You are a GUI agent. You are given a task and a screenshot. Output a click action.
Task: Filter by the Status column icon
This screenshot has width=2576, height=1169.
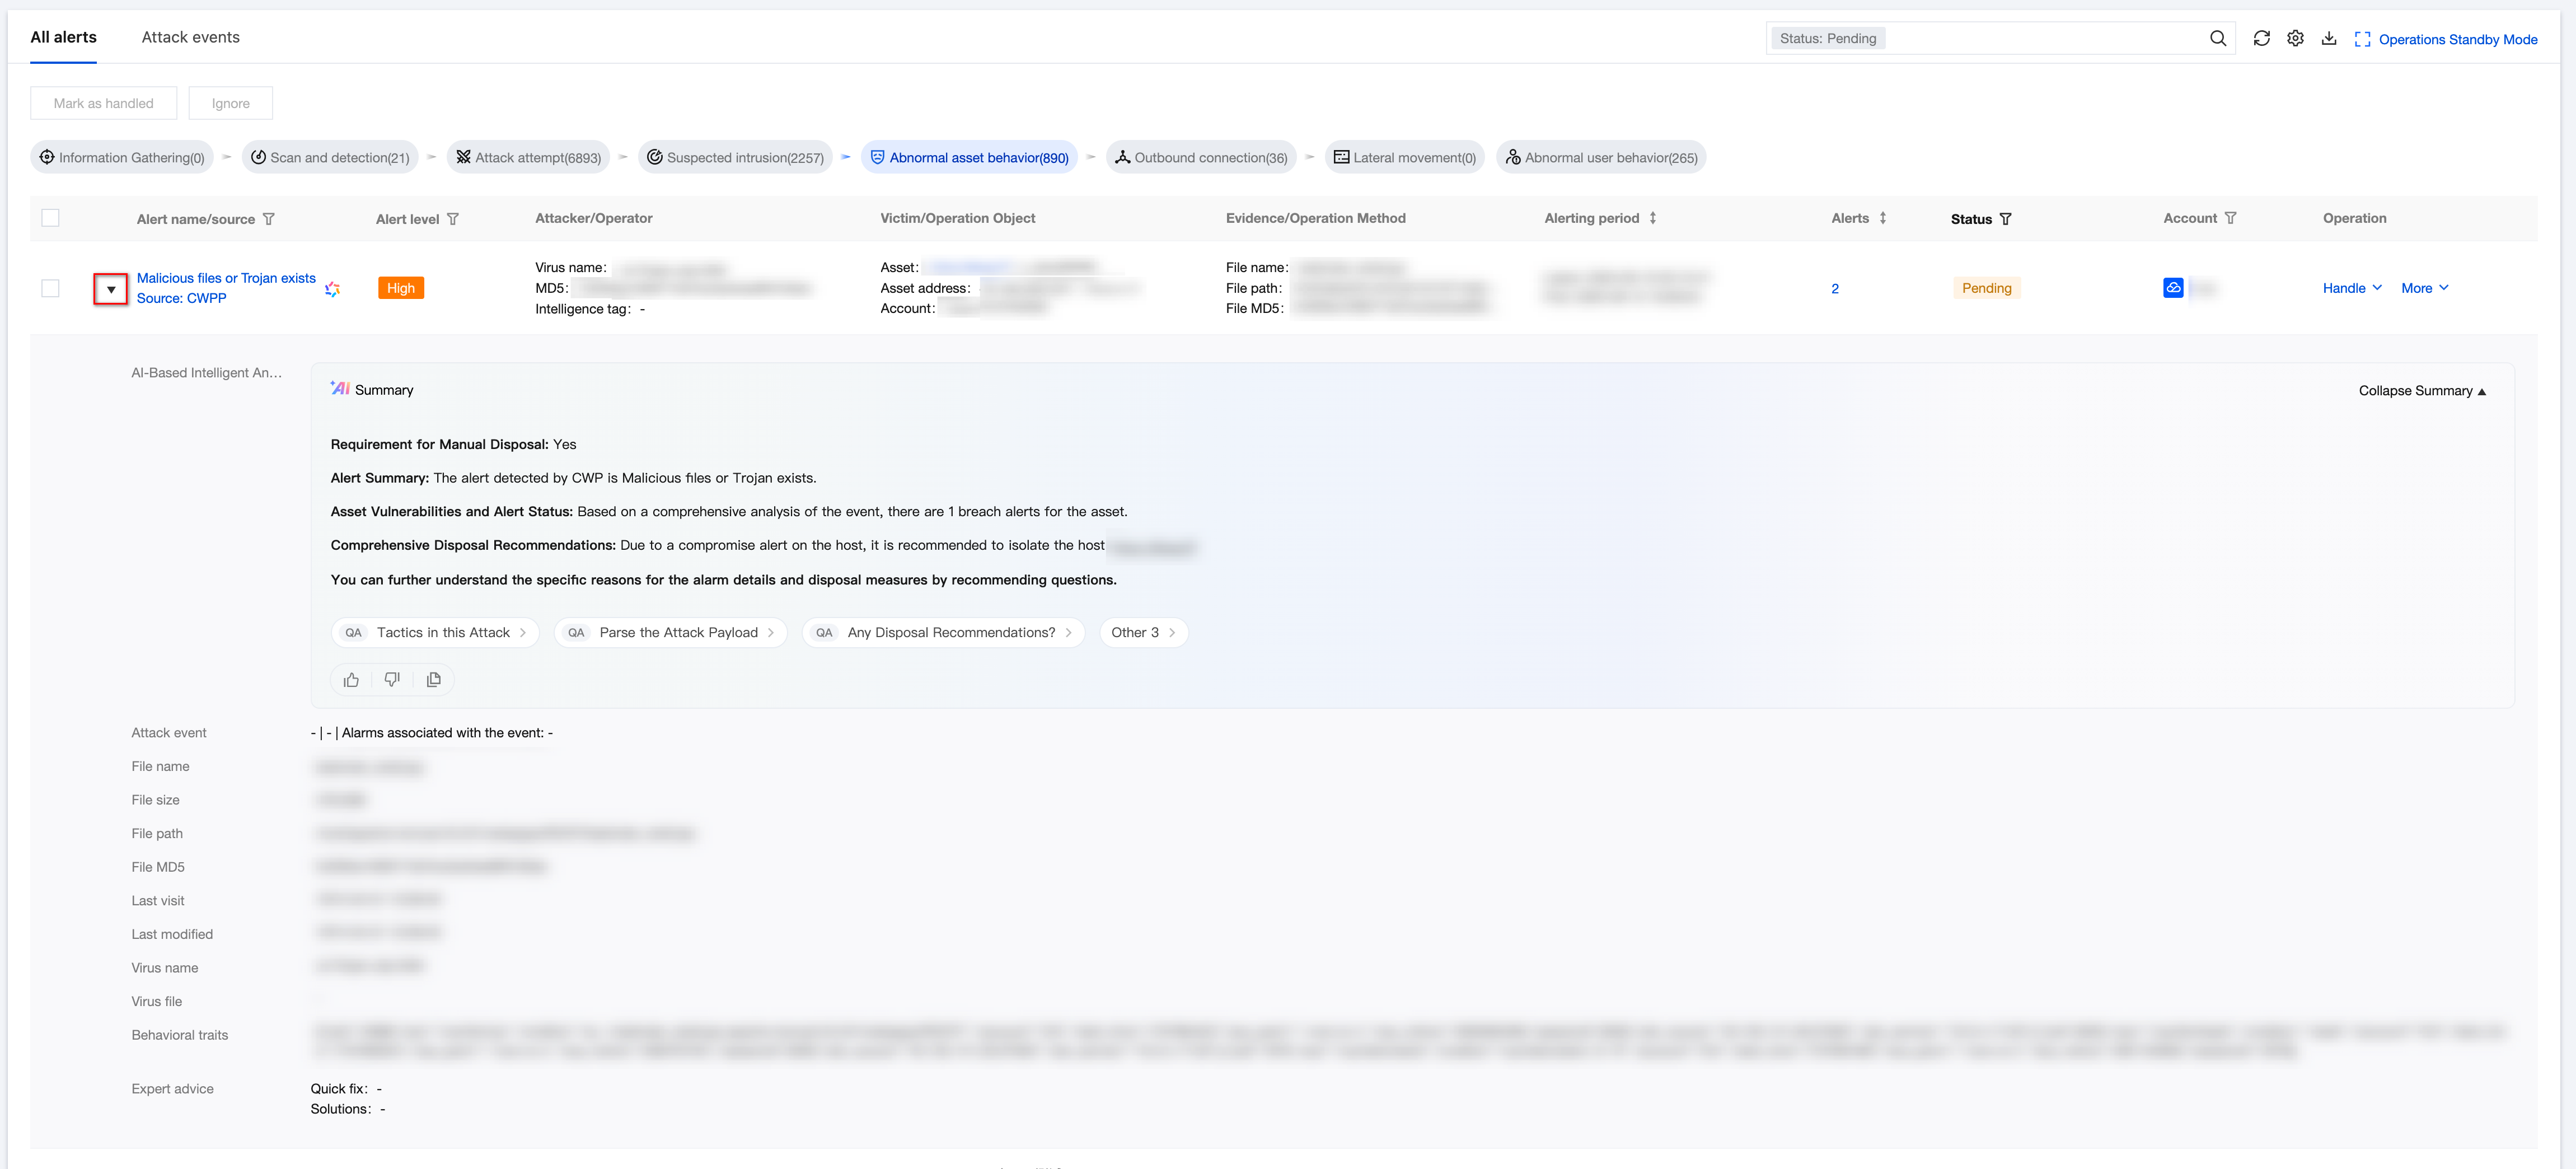pyautogui.click(x=2005, y=219)
